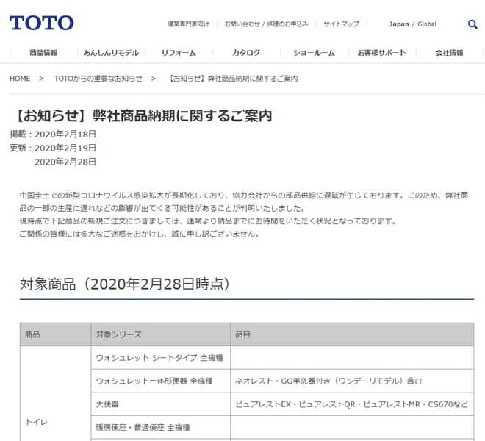Open 建築専門家向け link
This screenshot has width=485, height=441.
[x=188, y=24]
